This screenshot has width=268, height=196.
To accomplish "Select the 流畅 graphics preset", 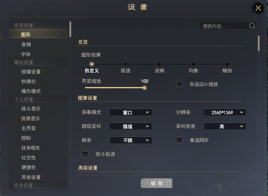I will pyautogui.click(x=159, y=64).
